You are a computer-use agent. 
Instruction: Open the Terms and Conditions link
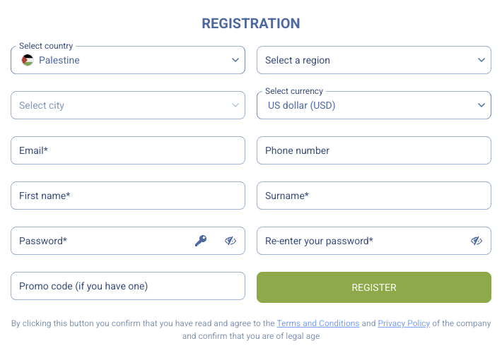click(318, 323)
